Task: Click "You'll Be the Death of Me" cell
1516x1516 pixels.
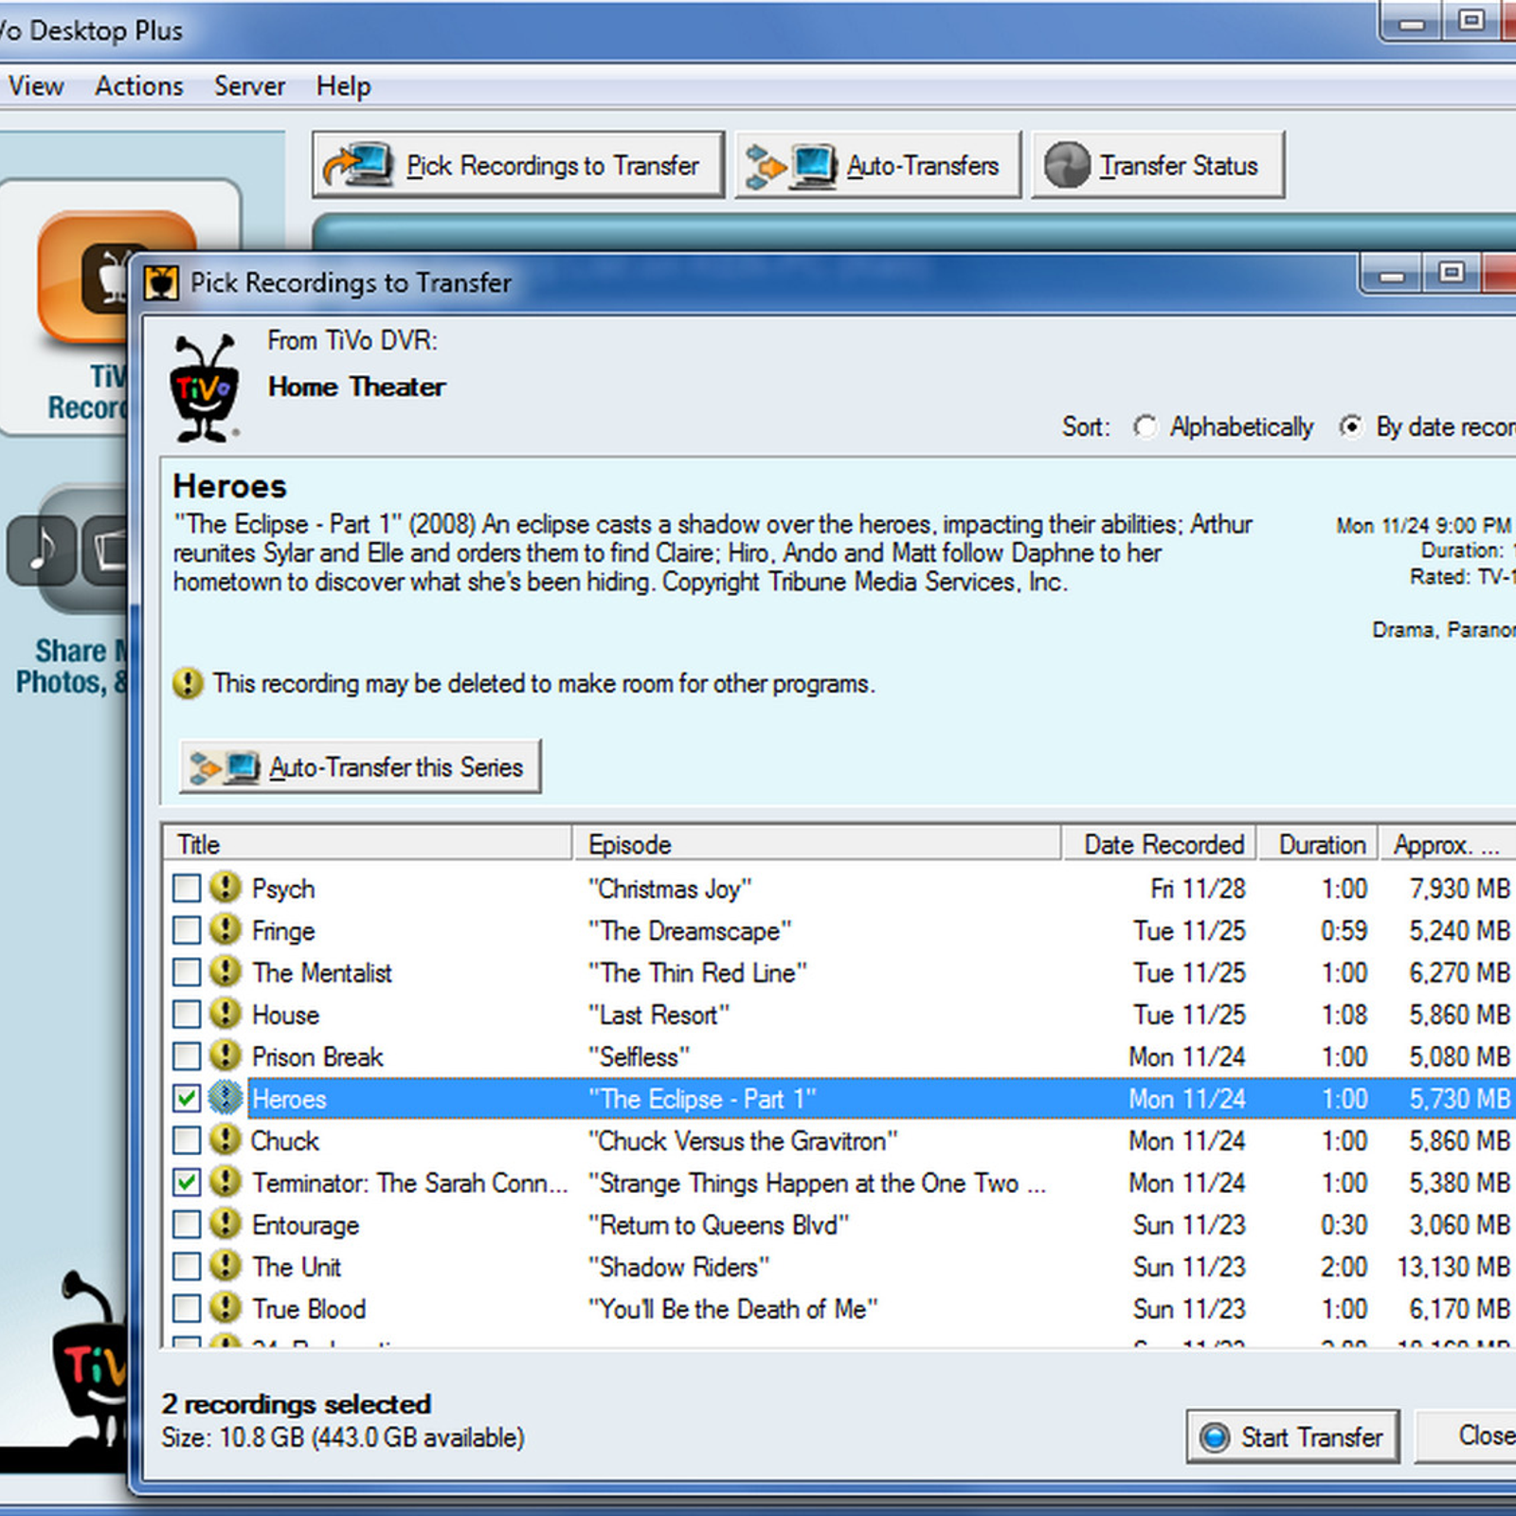Action: [732, 1308]
